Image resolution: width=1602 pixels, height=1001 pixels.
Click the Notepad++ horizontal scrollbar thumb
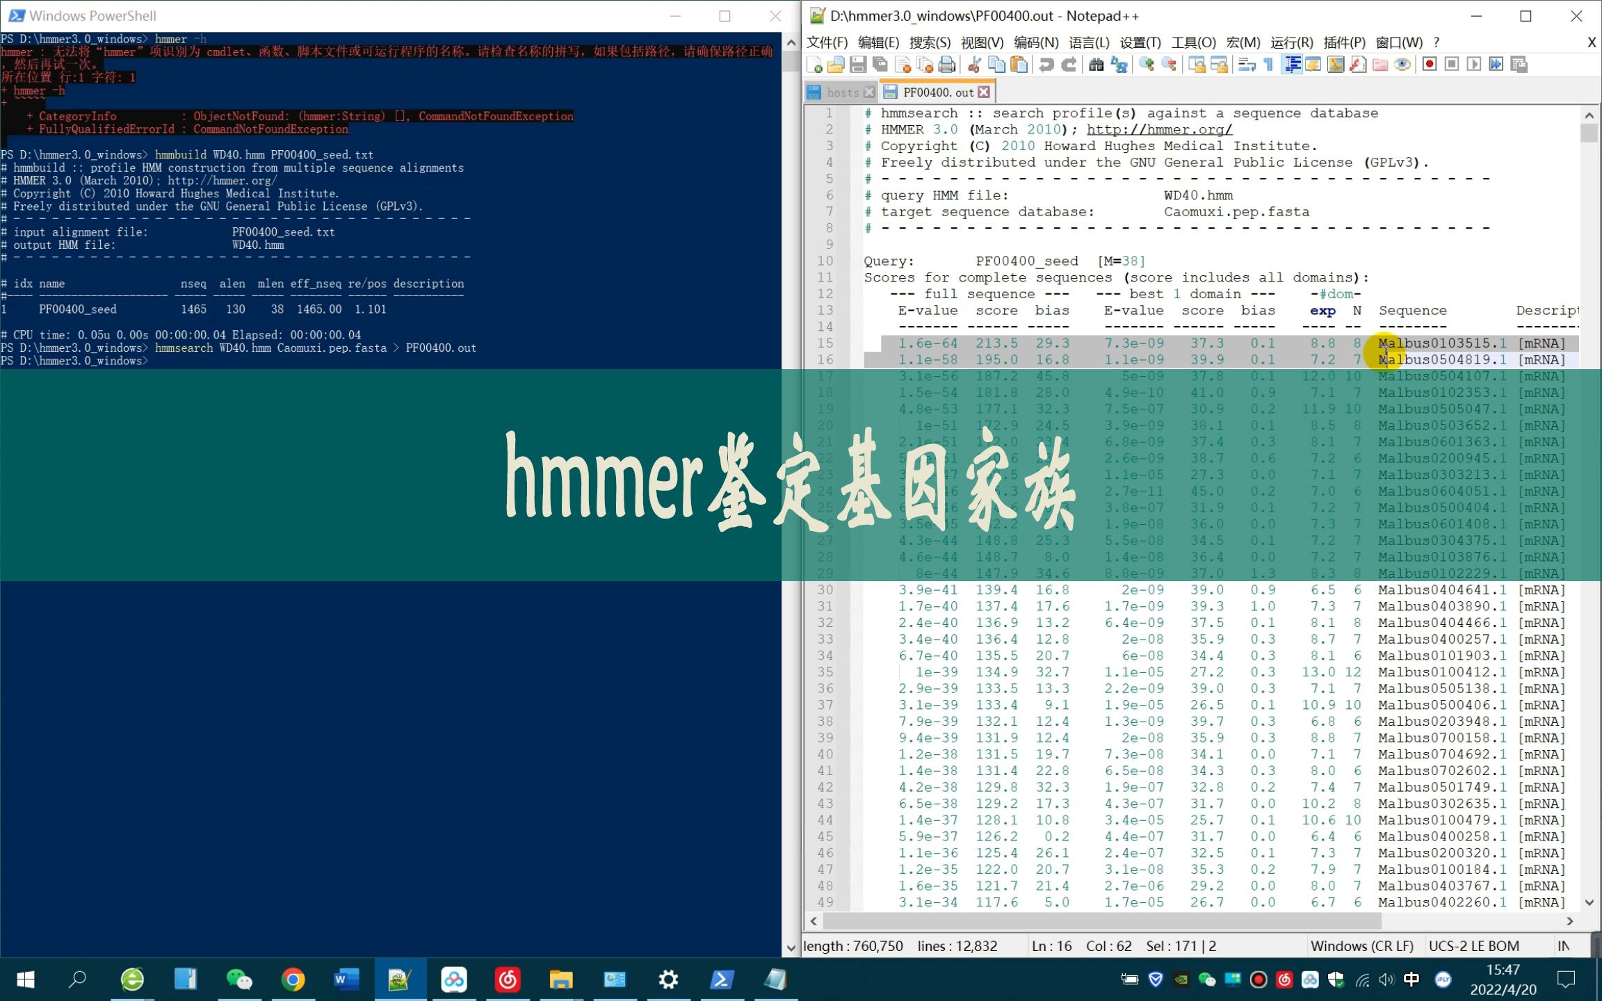point(1102,921)
